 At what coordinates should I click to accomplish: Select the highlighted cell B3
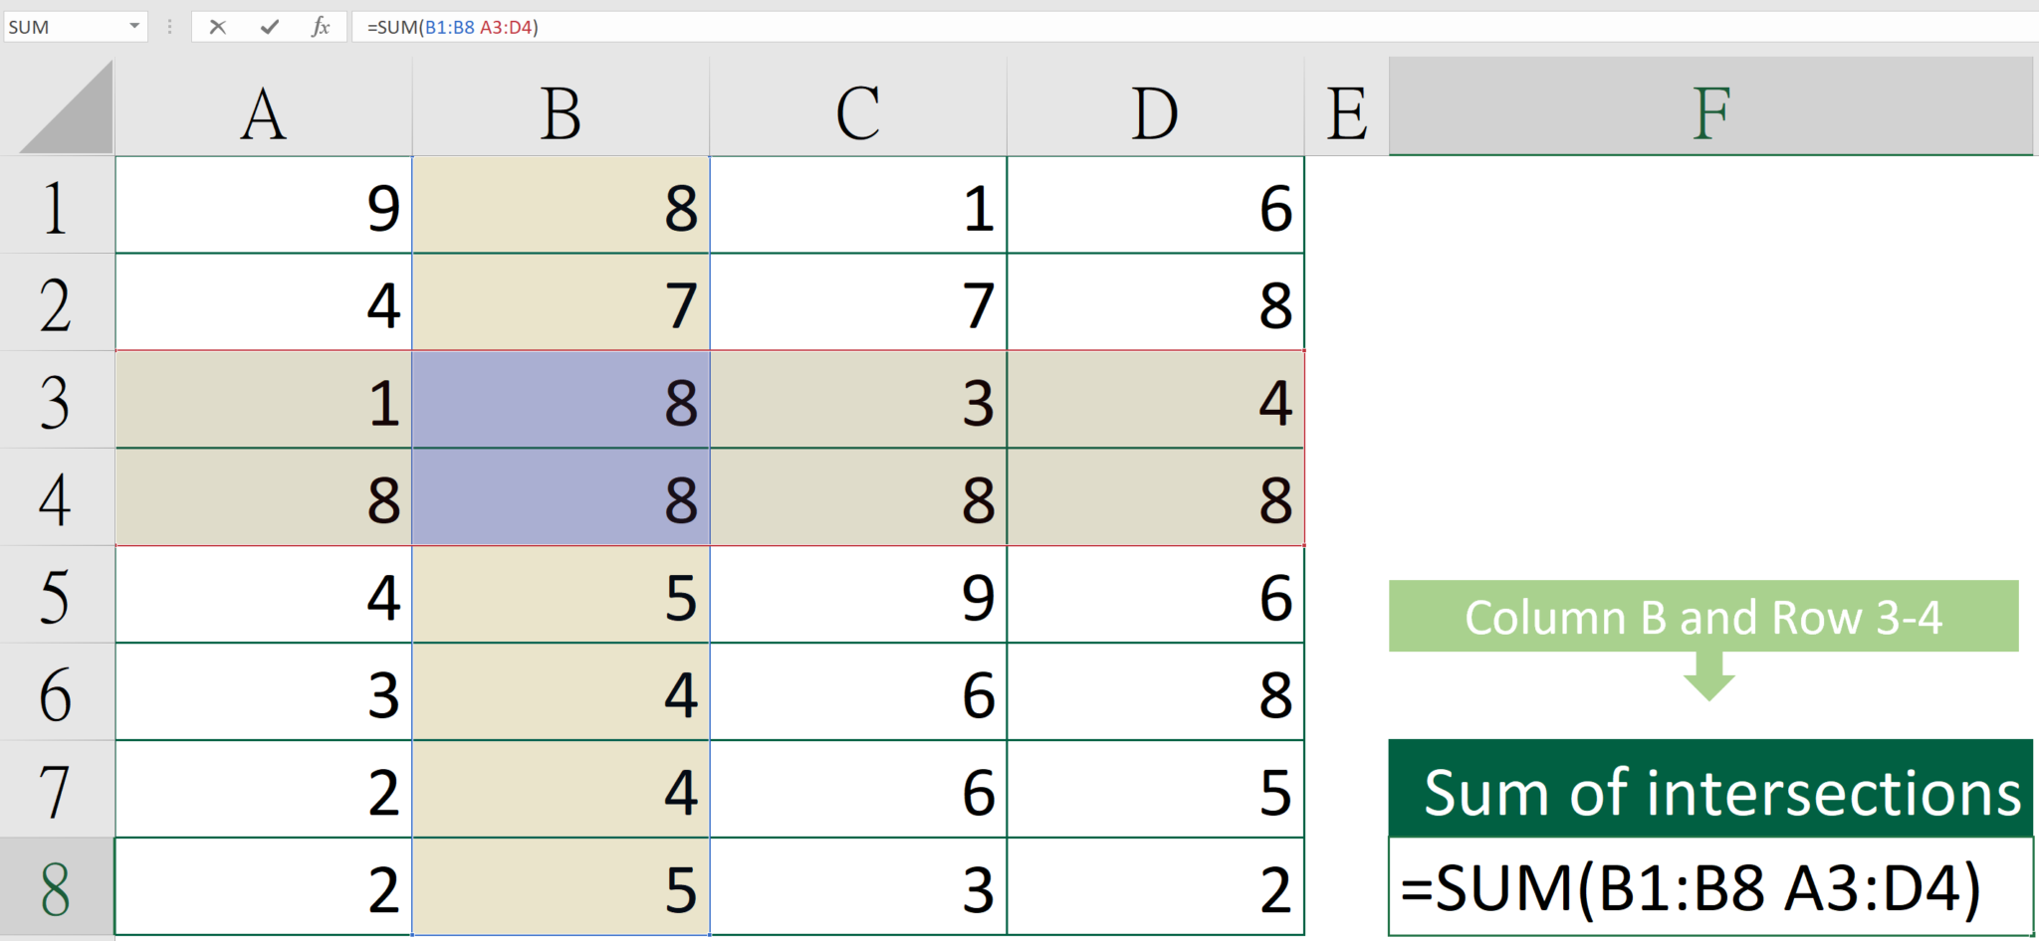[560, 400]
